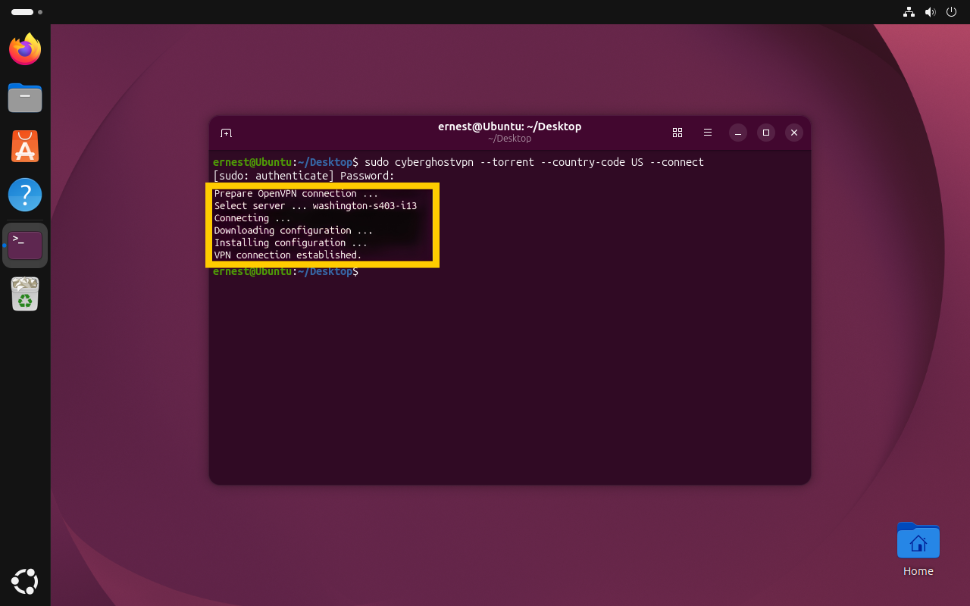Click the 'VPN connection established.' line
Screen dimensions: 970x606
coord(288,255)
